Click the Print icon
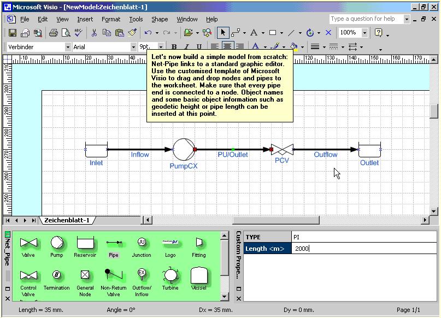The image size is (441, 318). [53, 33]
